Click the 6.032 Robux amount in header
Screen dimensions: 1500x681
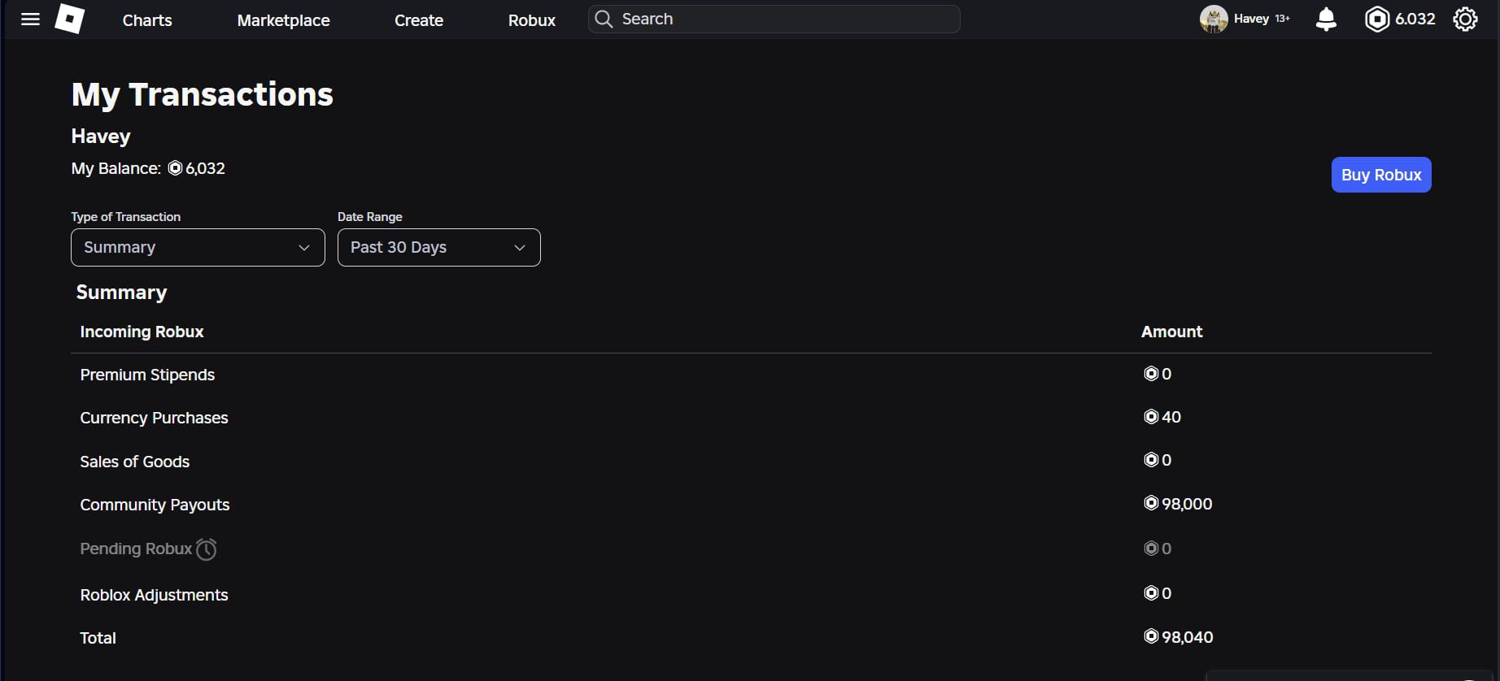(1415, 19)
